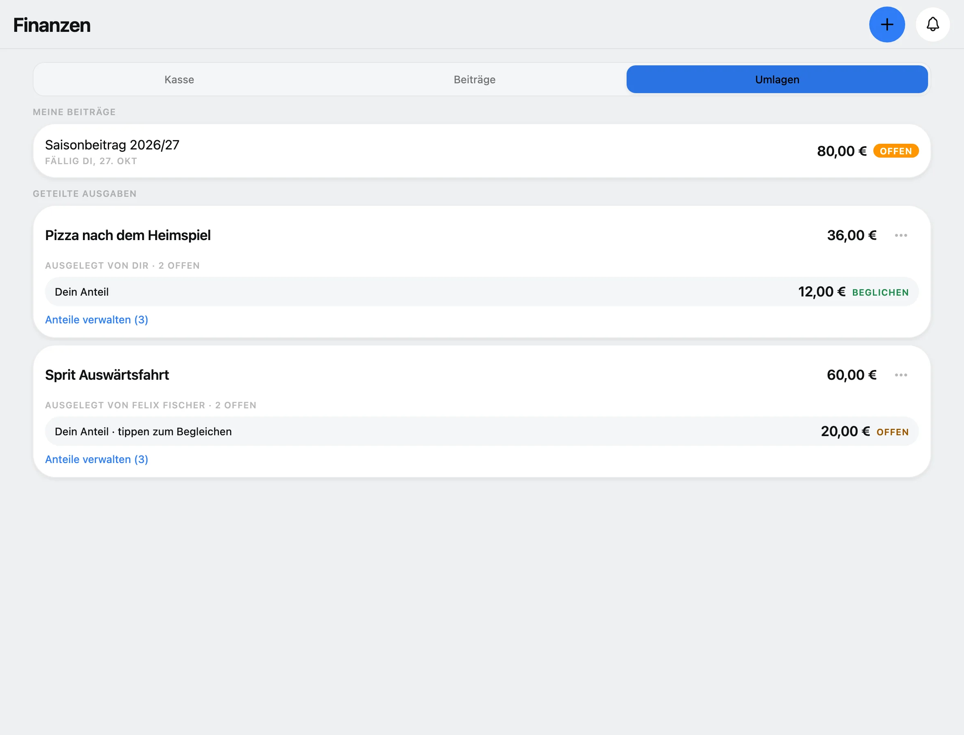The width and height of the screenshot is (964, 735).
Task: Click the Sprit Auswärtsfahrt title
Action: pyautogui.click(x=107, y=375)
